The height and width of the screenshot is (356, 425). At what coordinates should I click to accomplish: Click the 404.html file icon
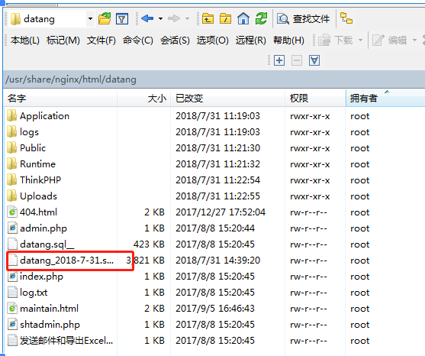pos(12,212)
